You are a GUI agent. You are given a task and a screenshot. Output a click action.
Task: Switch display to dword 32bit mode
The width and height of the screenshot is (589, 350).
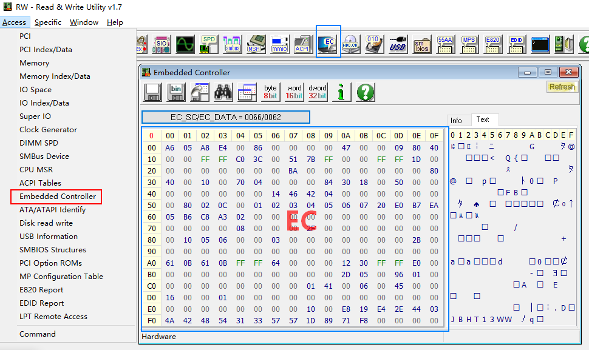coord(318,92)
